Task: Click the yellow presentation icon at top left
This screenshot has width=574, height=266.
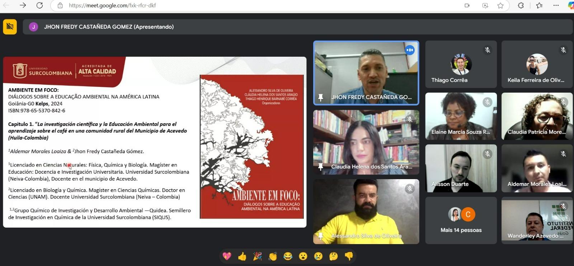Action: point(10,27)
